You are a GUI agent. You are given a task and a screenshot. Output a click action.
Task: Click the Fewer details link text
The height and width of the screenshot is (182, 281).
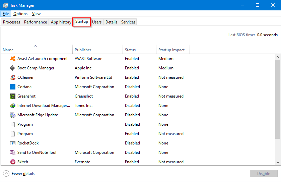click(x=23, y=174)
